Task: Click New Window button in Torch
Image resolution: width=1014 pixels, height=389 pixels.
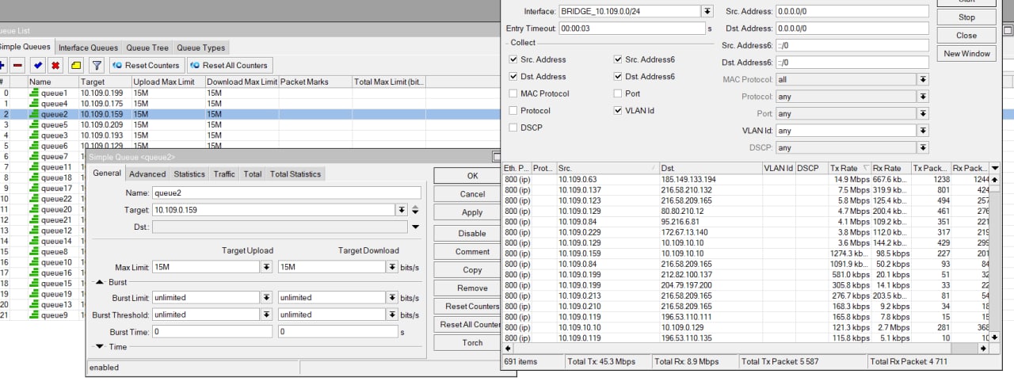Action: point(966,54)
